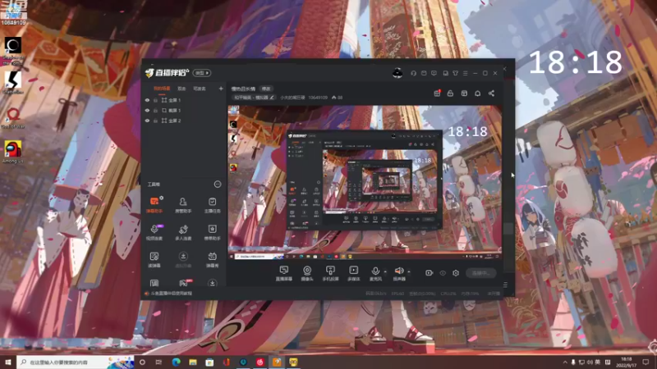Open the 读弹幕 read danmaku tool

pyautogui.click(x=154, y=259)
